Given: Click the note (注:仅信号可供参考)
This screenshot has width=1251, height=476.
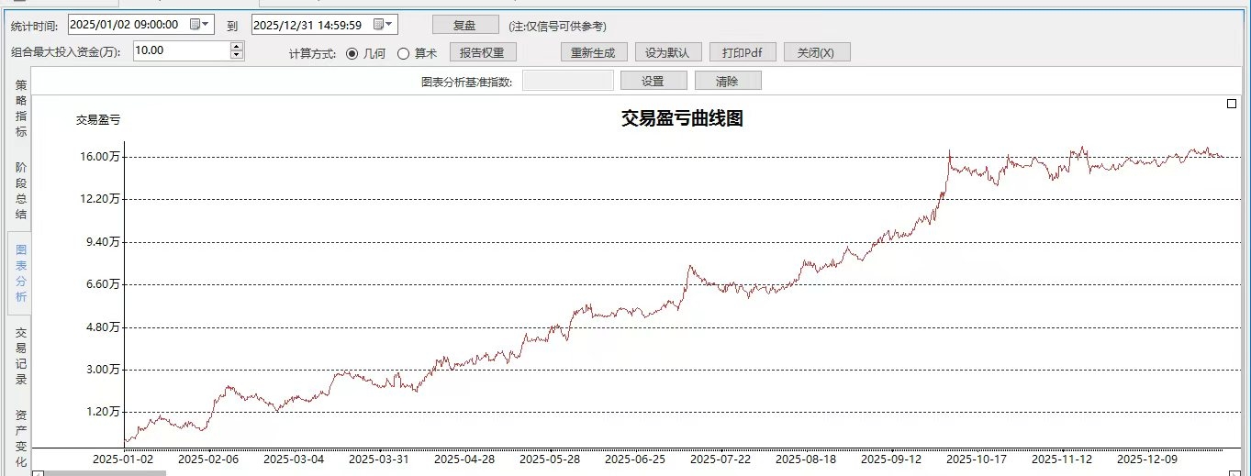Looking at the screenshot, I should (x=557, y=26).
